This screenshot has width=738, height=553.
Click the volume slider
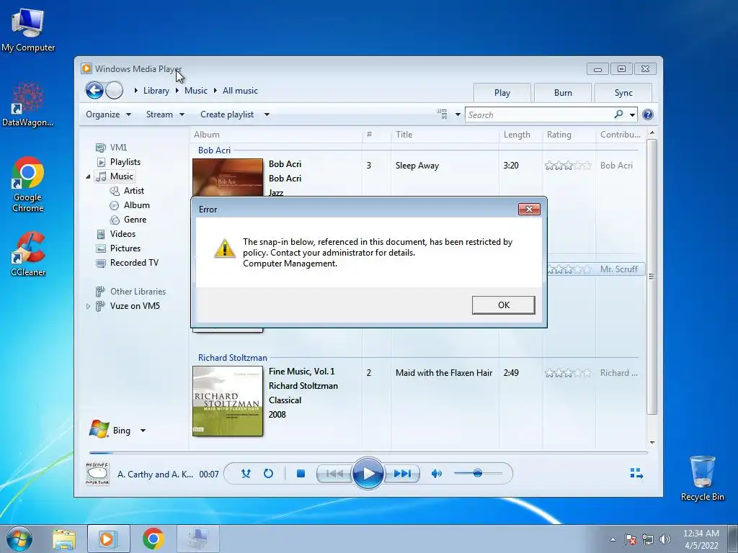[477, 473]
